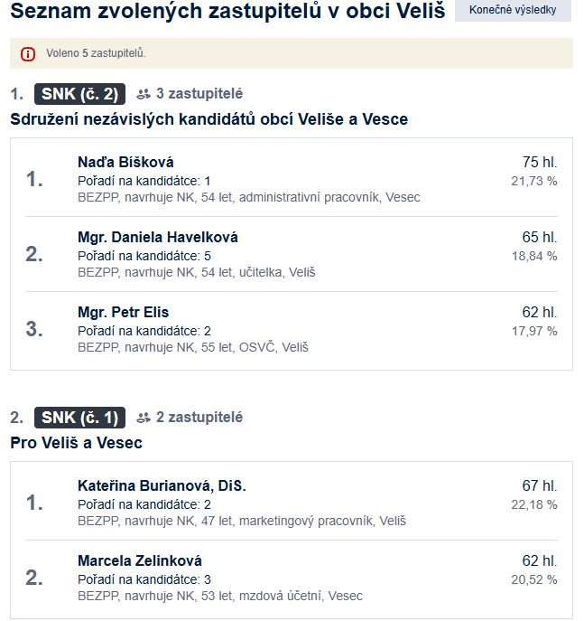Click the page title Seznam zvolených zastupitelů
The height and width of the screenshot is (621, 584).
click(x=166, y=11)
